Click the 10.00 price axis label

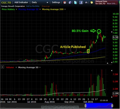pos(116,14)
